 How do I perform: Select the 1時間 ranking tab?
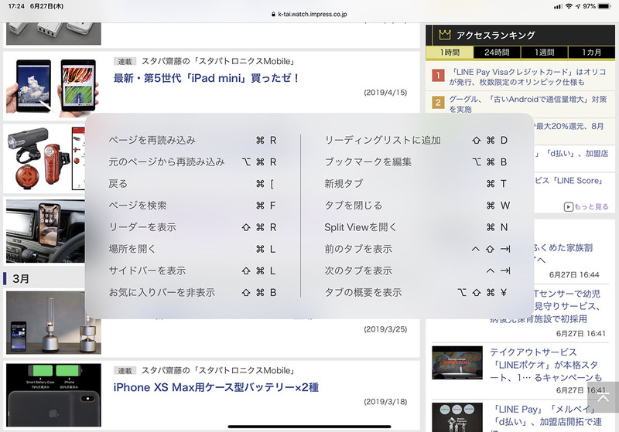pos(450,53)
